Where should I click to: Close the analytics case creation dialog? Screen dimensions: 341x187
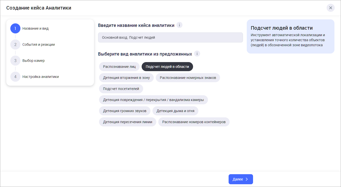[x=330, y=8]
